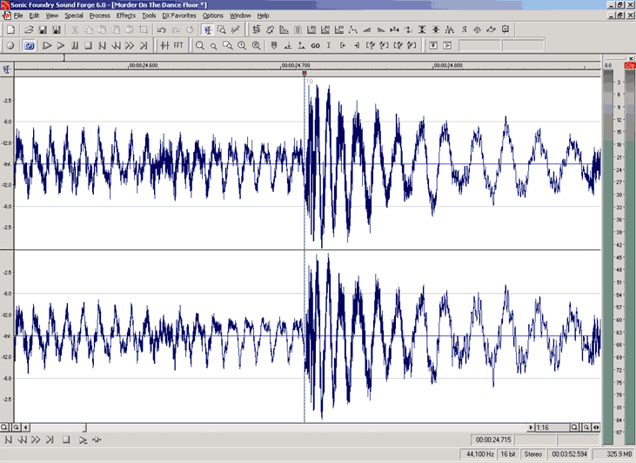Screen dimensions: 636x463
Task: Click Go to End in bottom transport
Action: (50, 440)
